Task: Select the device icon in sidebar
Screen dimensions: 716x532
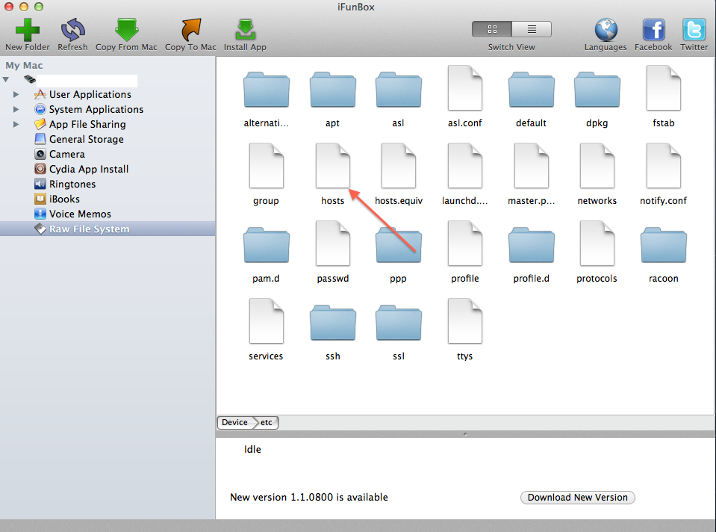Action: (x=30, y=79)
